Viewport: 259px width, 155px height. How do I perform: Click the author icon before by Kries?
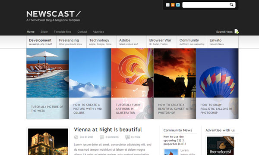coord(127,137)
